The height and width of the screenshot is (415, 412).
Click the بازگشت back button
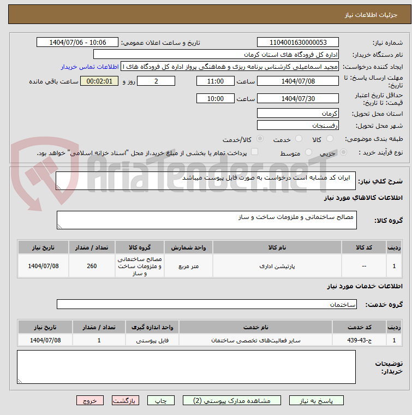(126, 400)
